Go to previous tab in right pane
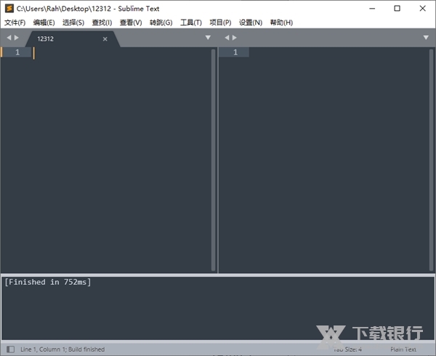The width and height of the screenshot is (436, 356). tap(227, 38)
